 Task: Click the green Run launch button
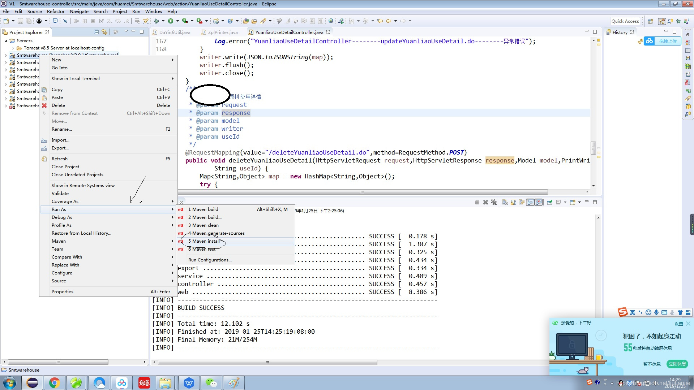click(x=170, y=21)
